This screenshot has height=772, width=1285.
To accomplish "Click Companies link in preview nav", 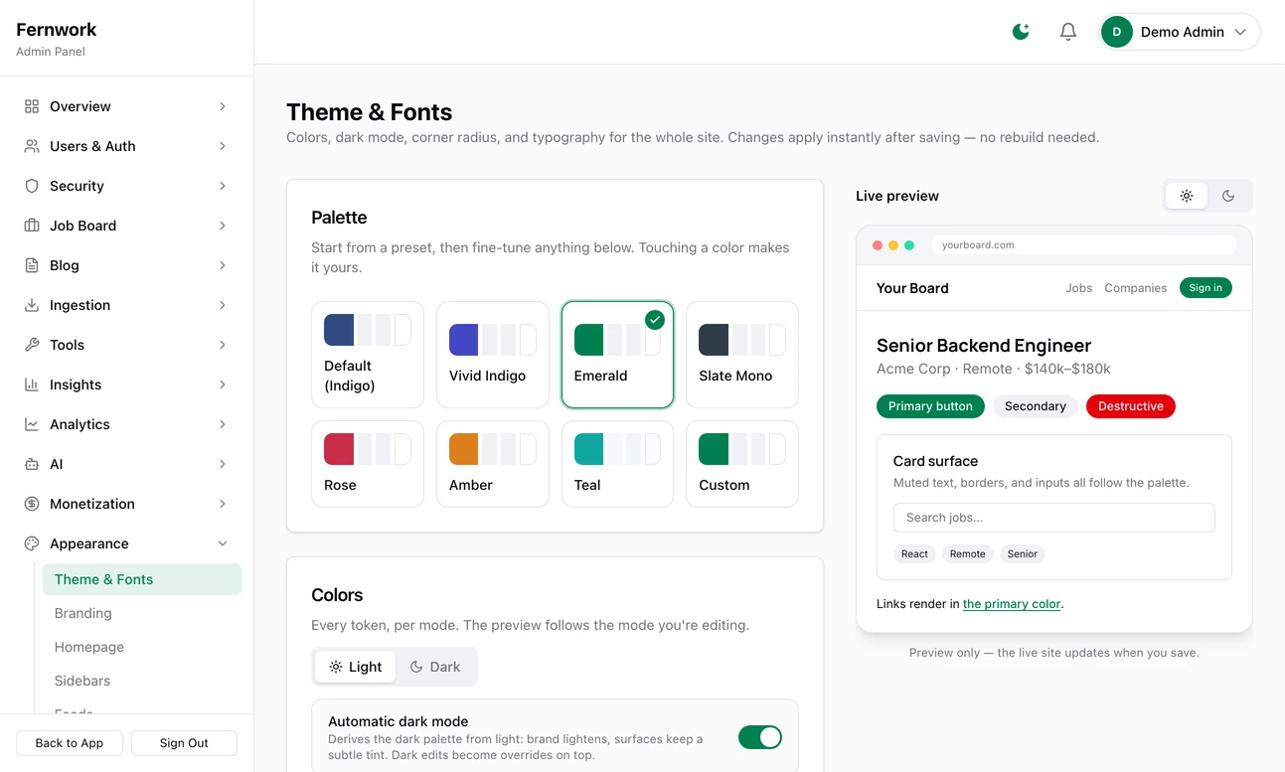I will (1136, 288).
